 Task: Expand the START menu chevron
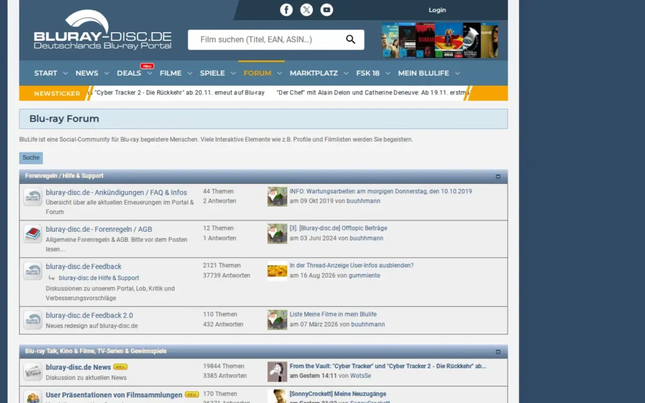(65, 73)
